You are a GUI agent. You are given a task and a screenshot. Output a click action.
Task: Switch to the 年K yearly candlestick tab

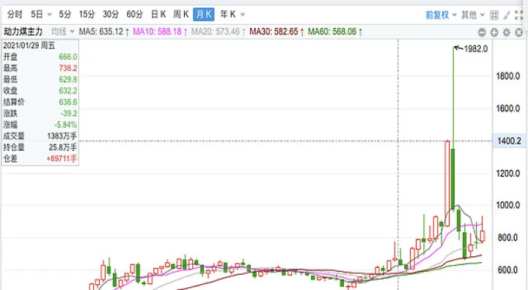(x=228, y=15)
